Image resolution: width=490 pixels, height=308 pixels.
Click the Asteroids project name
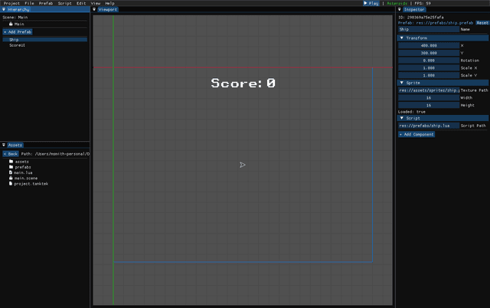click(x=397, y=3)
